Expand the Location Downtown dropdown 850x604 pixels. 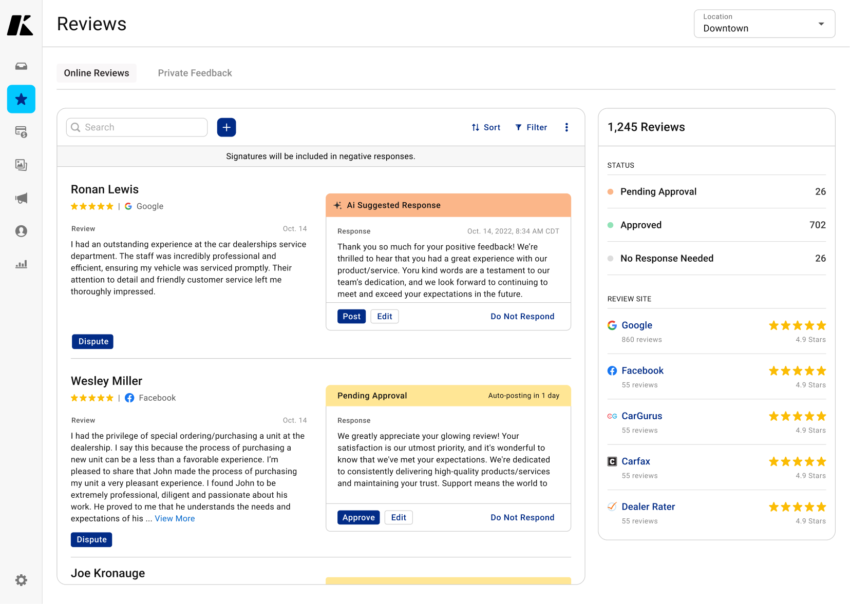click(764, 24)
